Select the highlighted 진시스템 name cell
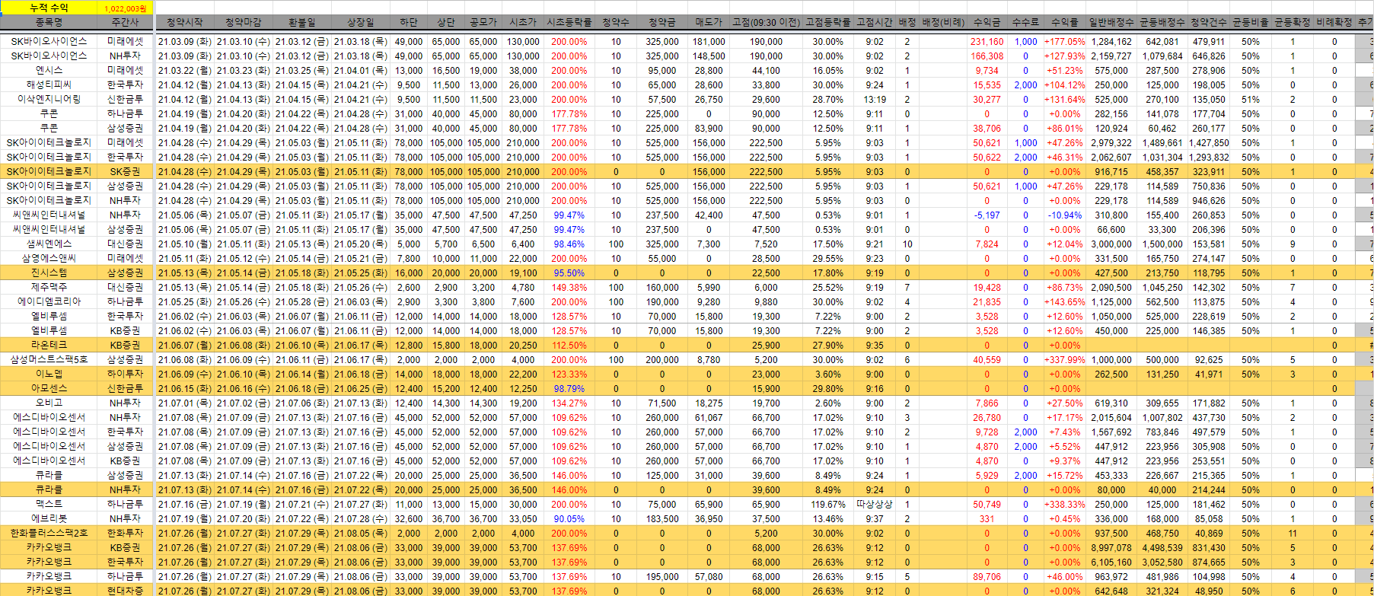 coord(49,273)
